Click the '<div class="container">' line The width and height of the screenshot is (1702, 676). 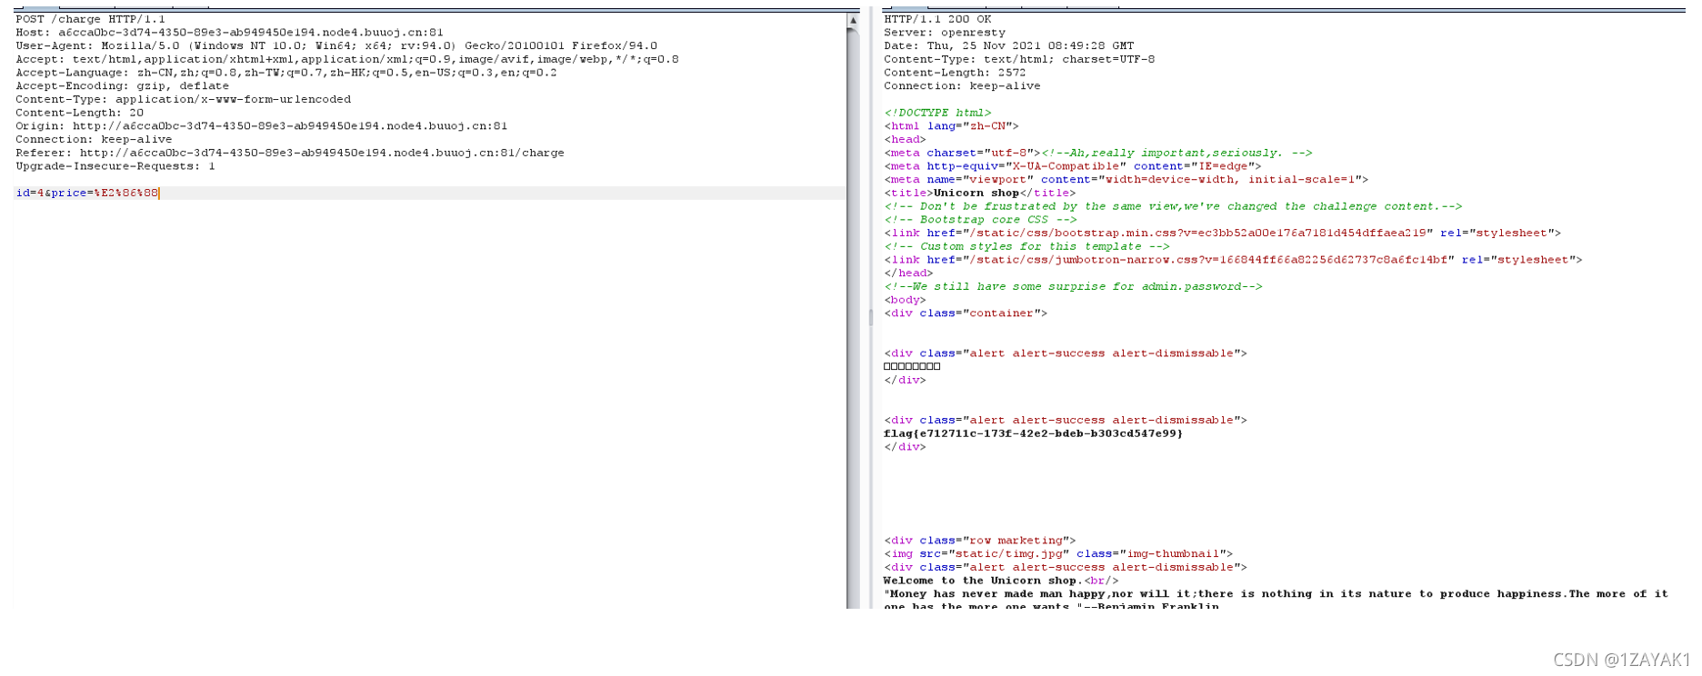pyautogui.click(x=966, y=313)
